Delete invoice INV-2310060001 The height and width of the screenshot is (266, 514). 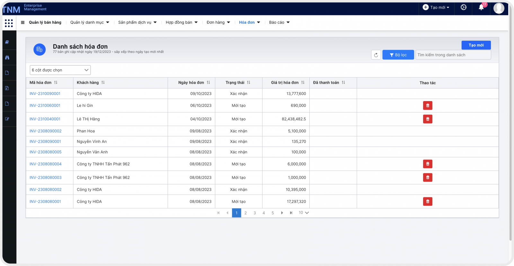tap(428, 106)
